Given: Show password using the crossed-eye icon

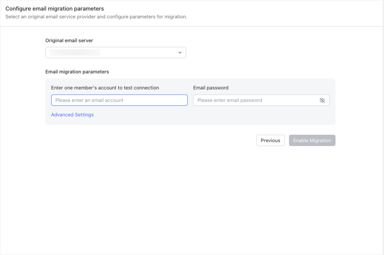Looking at the screenshot, I should tap(322, 100).
